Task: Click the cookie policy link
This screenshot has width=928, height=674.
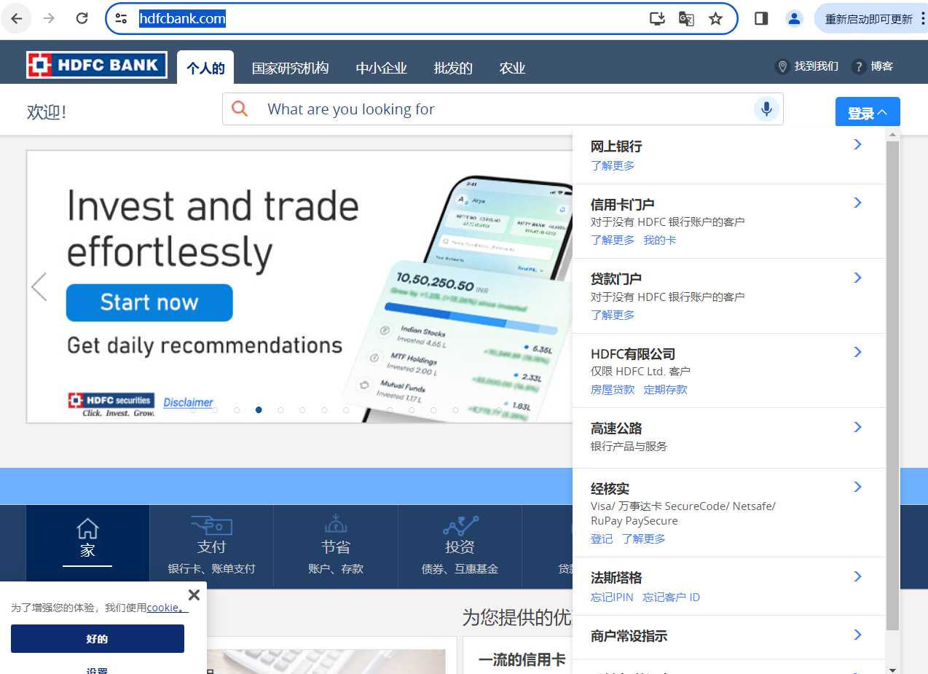Action: coord(168,608)
